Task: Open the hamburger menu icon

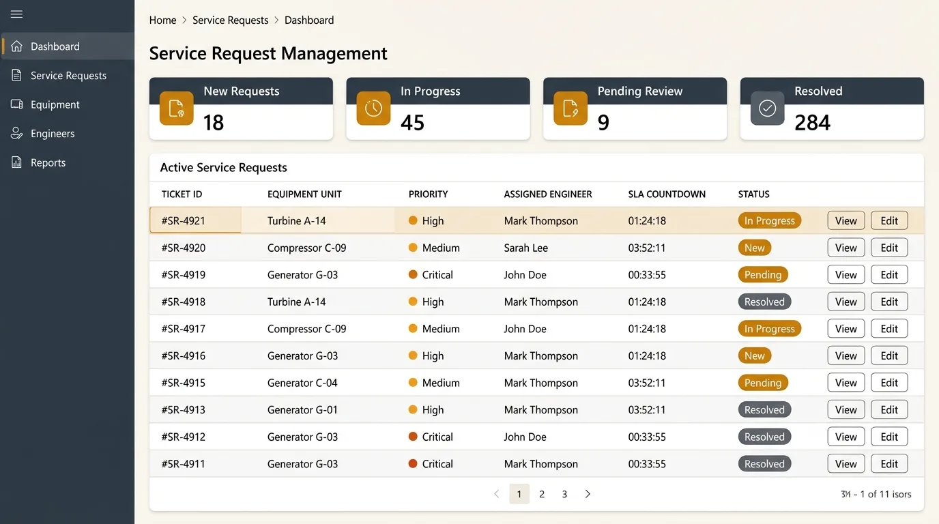Action: pos(17,14)
